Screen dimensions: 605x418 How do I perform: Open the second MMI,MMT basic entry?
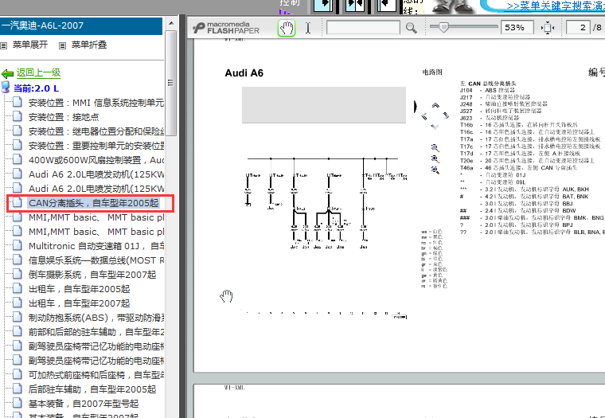click(x=96, y=232)
